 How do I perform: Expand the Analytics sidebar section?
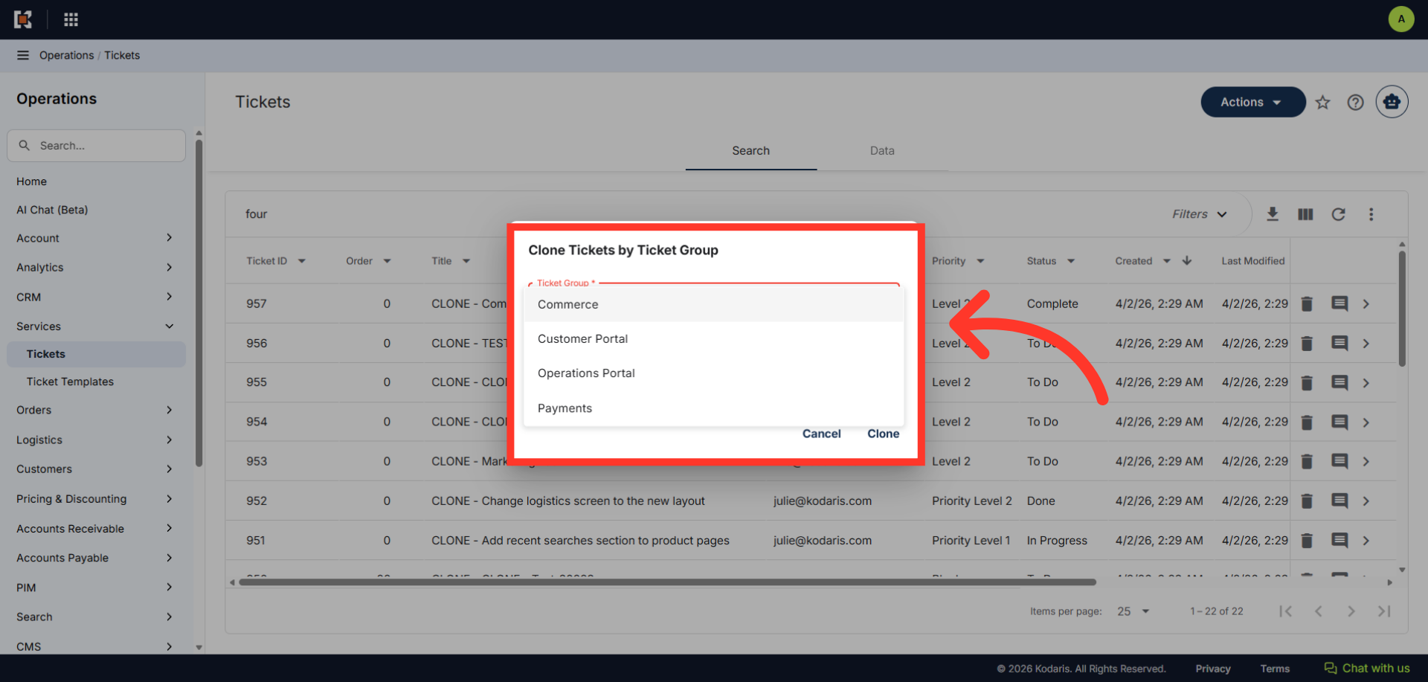[95, 267]
